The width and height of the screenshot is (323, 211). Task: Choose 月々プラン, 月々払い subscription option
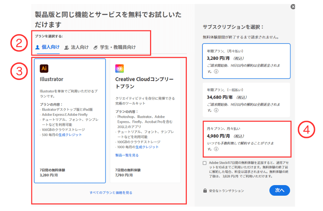tap(246, 138)
